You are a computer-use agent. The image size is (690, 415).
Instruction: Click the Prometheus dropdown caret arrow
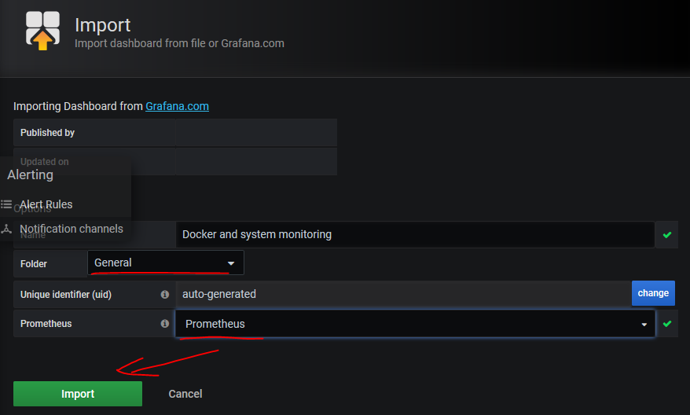(x=644, y=325)
